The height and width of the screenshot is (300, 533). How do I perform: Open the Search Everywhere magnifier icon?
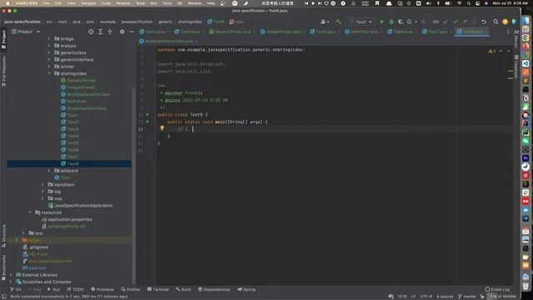[496, 22]
